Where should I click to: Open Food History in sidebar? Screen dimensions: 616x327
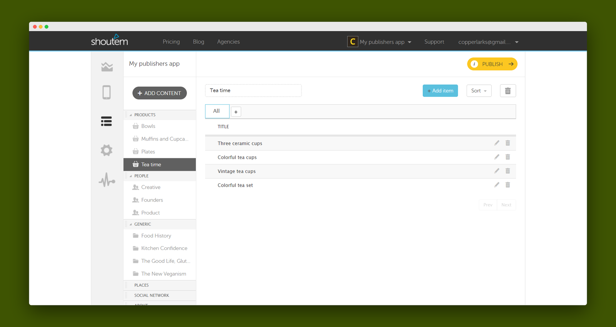pos(160,236)
